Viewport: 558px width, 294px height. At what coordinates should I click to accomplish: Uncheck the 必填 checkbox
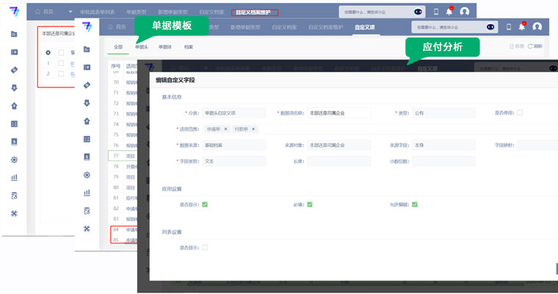309,204
